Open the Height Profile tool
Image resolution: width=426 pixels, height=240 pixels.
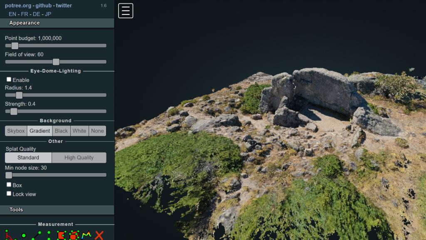[x=86, y=235]
